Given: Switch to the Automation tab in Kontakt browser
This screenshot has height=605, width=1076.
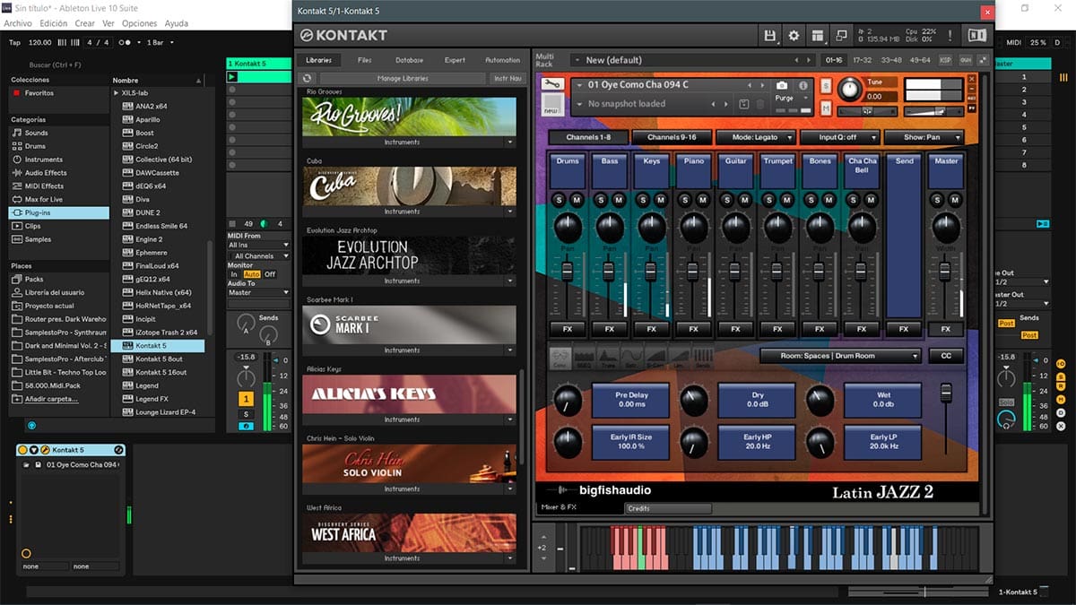Looking at the screenshot, I should [502, 60].
